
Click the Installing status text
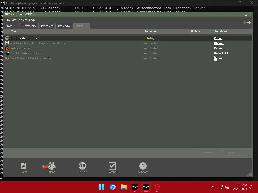coord(149,38)
